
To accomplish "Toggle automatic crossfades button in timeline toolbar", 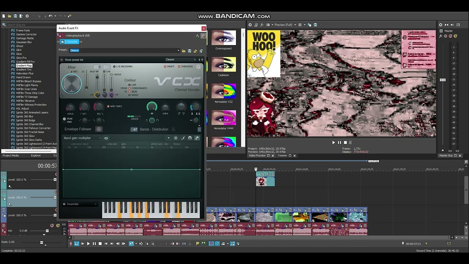I will click(217, 243).
